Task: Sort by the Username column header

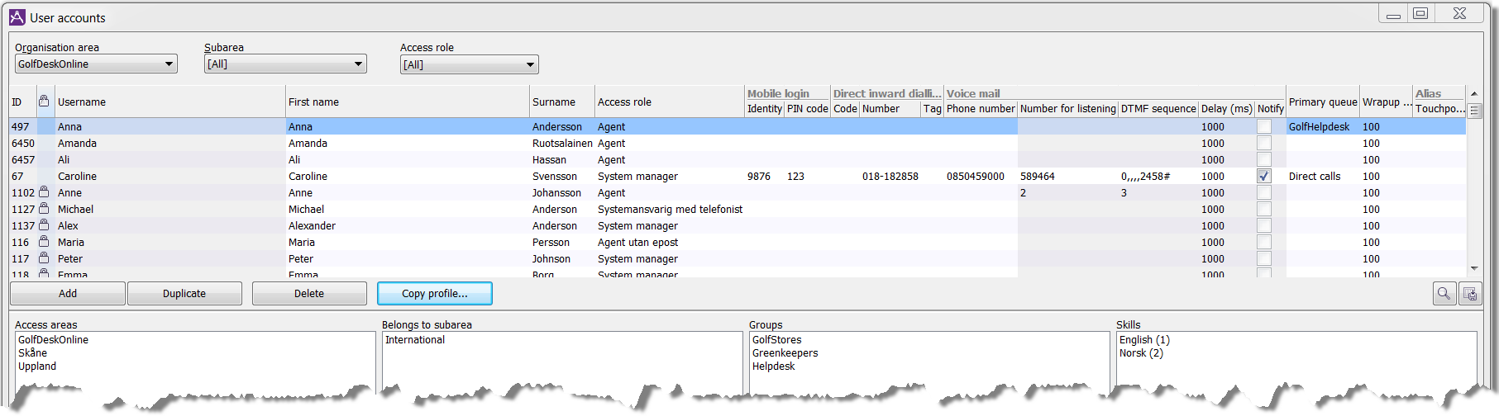Action: pos(82,102)
